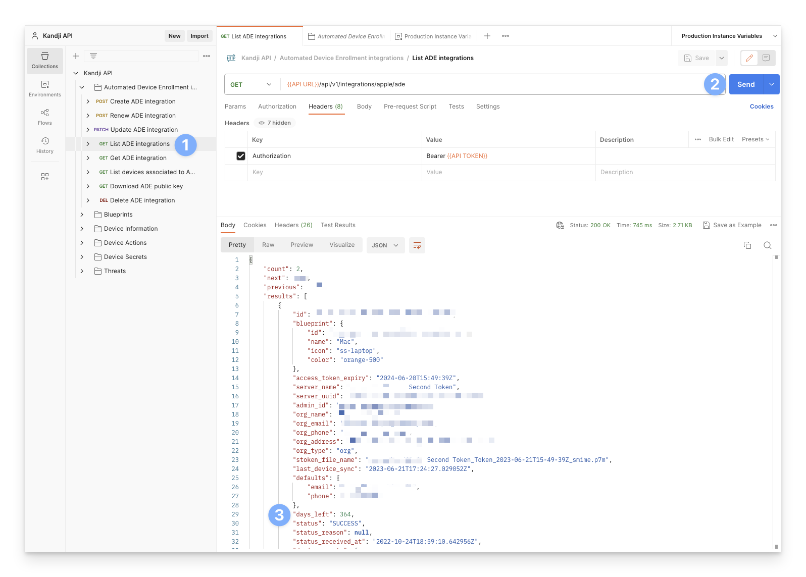Open the JSON response format dropdown

pyautogui.click(x=385, y=245)
